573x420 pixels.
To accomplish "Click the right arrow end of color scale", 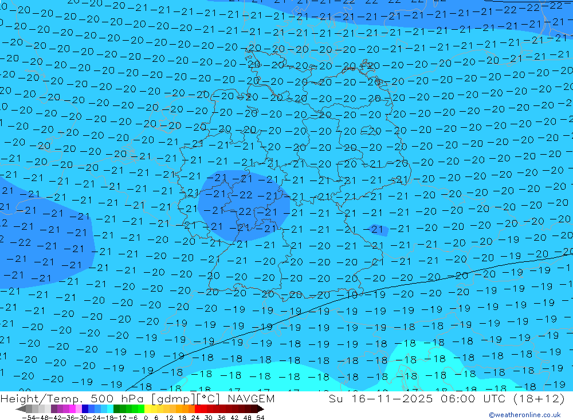I will point(260,409).
